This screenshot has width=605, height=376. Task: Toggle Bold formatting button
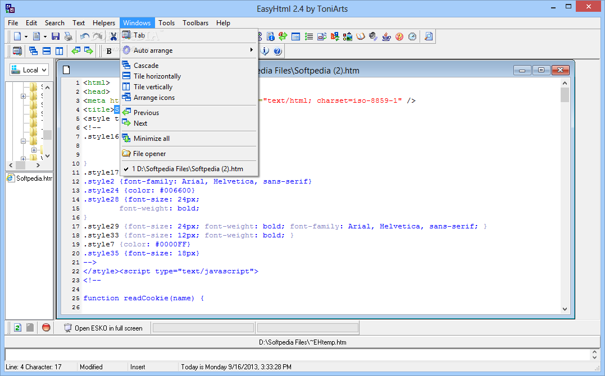click(x=109, y=51)
